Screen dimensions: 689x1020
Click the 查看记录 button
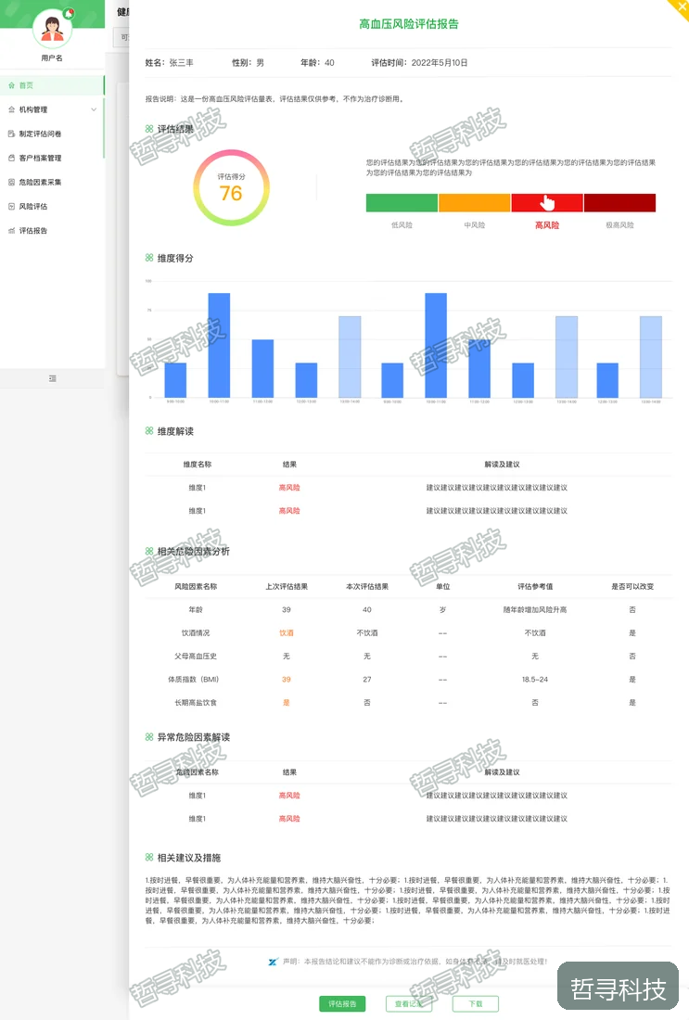pyautogui.click(x=409, y=1003)
